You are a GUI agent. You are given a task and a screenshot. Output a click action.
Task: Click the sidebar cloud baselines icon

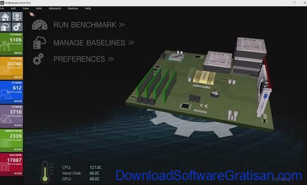5,27
